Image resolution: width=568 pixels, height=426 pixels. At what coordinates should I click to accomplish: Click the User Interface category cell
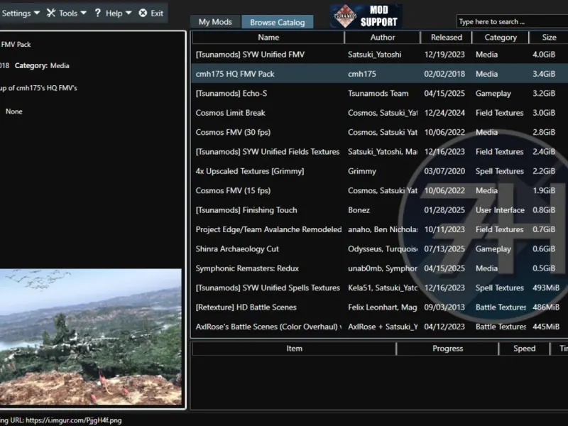[500, 210]
